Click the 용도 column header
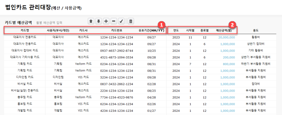 pyautogui.click(x=256, y=30)
